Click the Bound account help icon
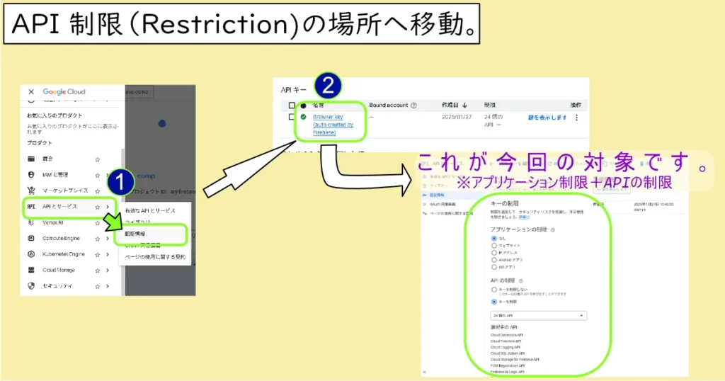 click(413, 106)
